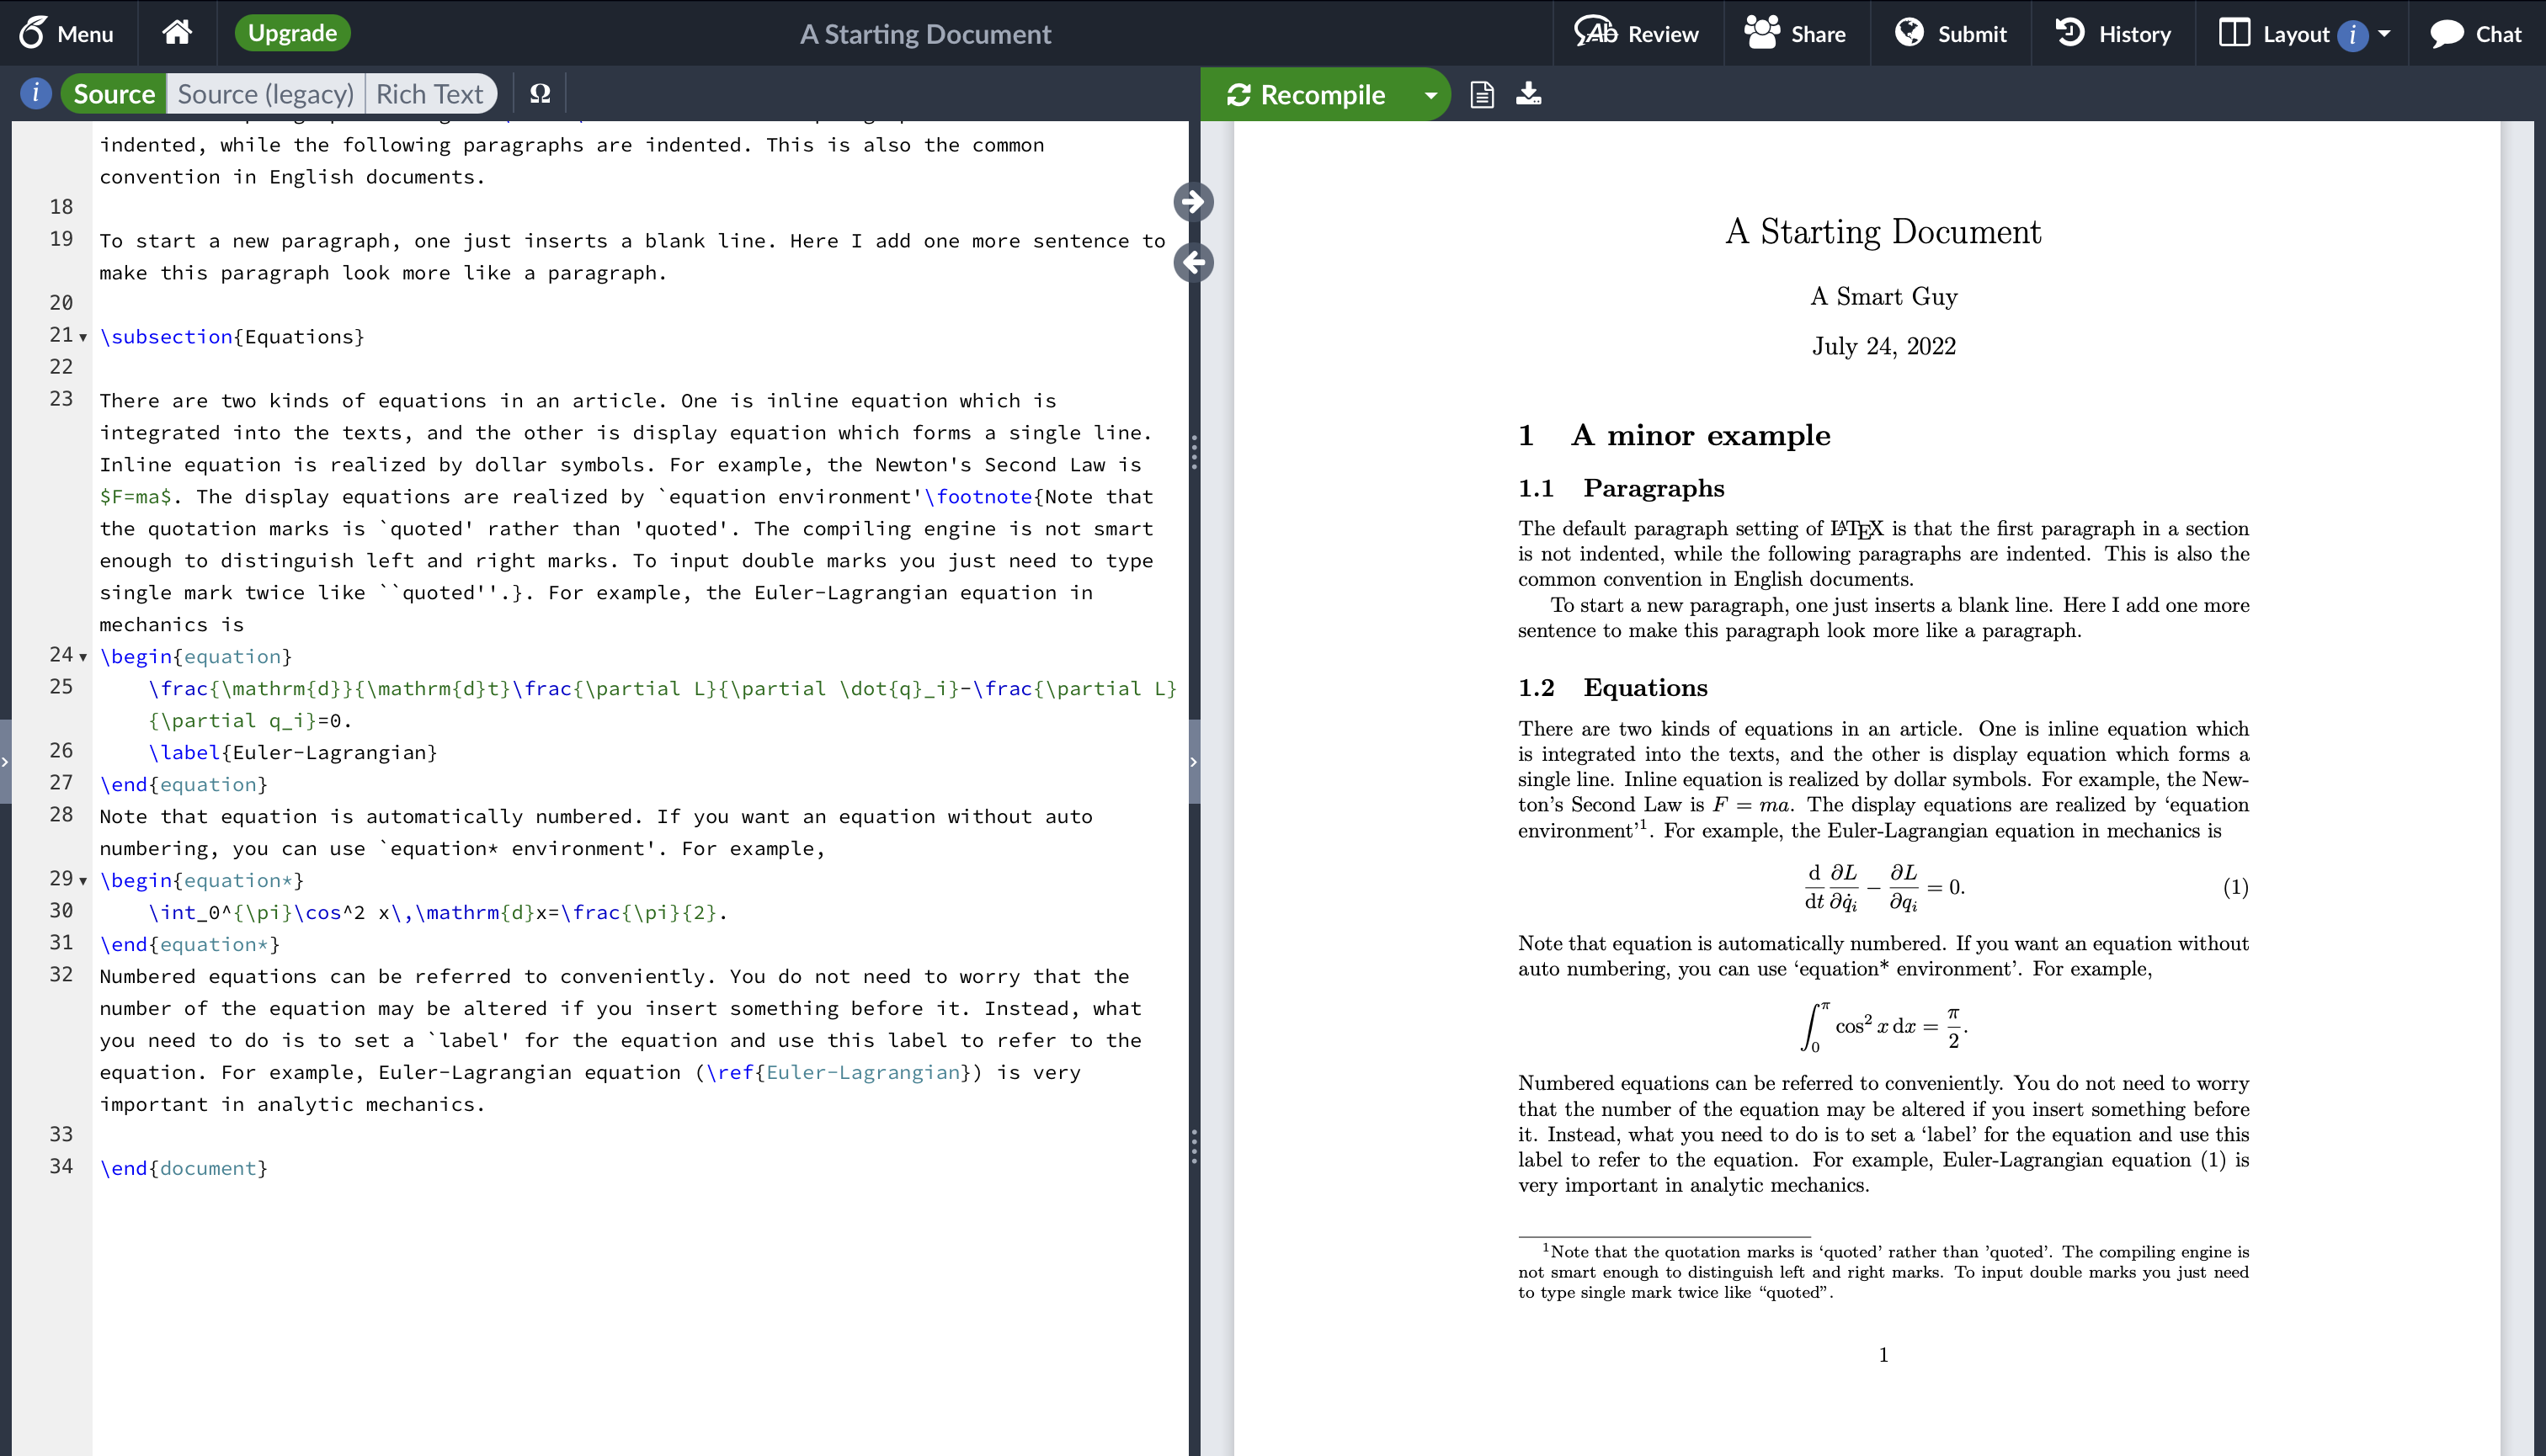Open the logs and output files icon

click(1482, 94)
